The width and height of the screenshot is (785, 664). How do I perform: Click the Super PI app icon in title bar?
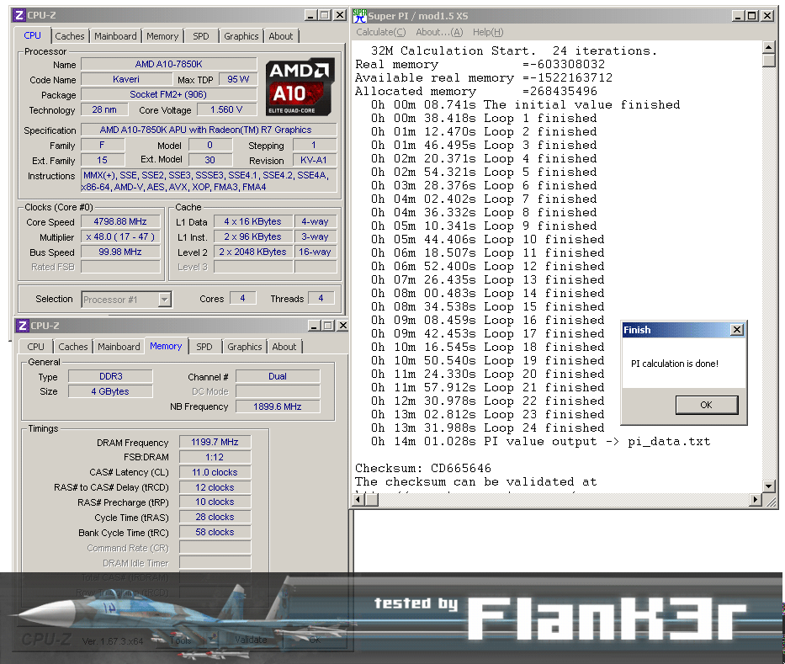359,15
